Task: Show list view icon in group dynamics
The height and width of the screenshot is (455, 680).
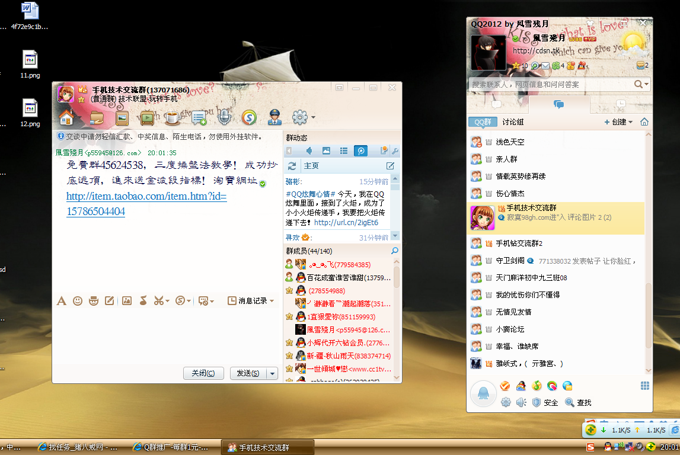Action: pyautogui.click(x=343, y=151)
